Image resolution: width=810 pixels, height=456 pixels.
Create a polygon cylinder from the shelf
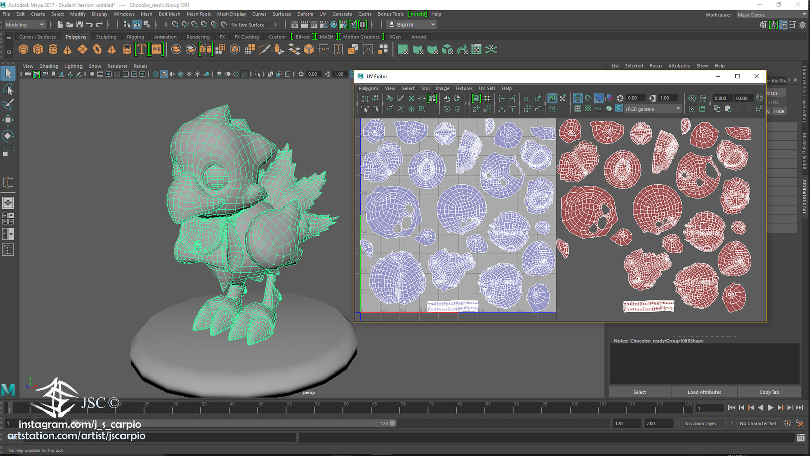point(53,49)
